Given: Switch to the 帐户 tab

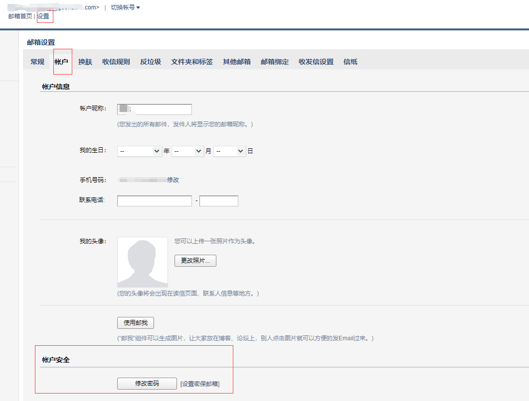Looking at the screenshot, I should 61,62.
